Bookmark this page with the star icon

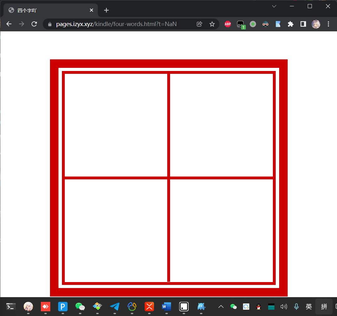pos(212,24)
